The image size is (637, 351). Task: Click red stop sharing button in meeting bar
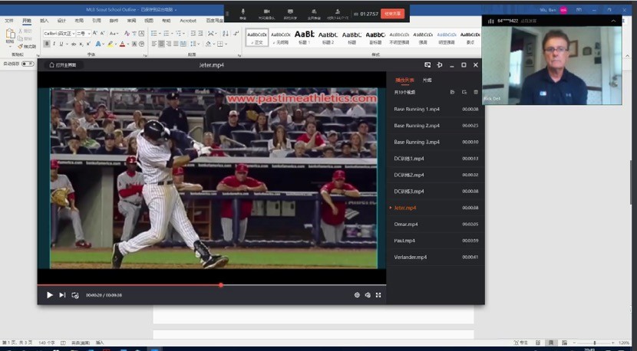tap(392, 14)
